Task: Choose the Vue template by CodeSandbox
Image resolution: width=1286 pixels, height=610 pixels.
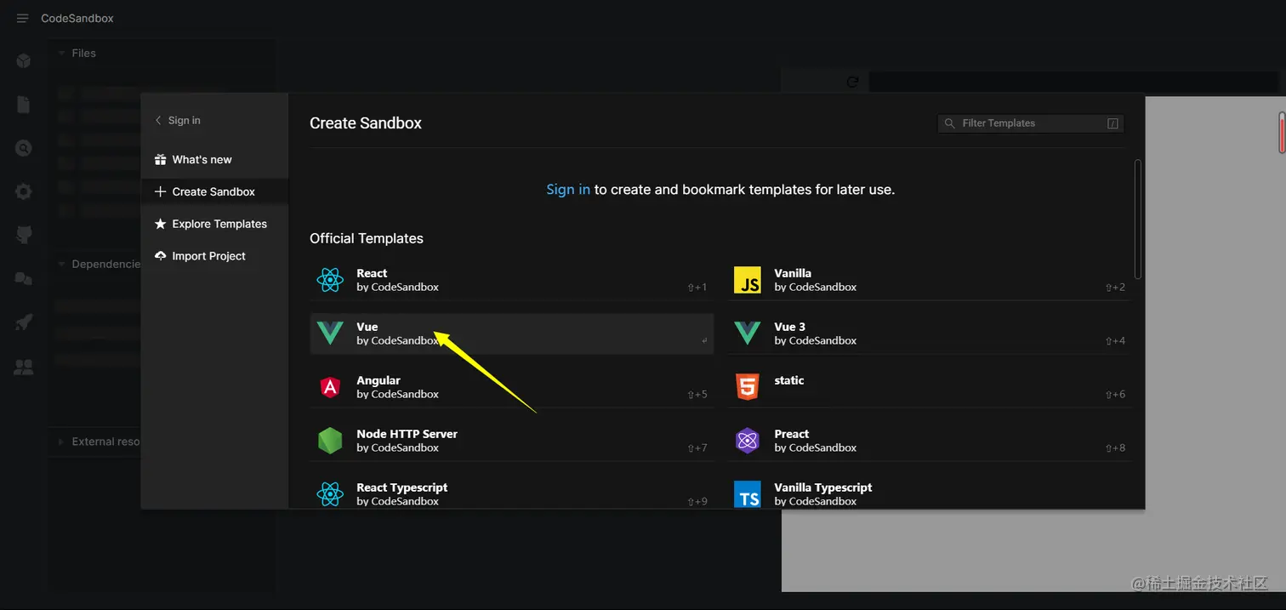Action: pyautogui.click(x=512, y=334)
